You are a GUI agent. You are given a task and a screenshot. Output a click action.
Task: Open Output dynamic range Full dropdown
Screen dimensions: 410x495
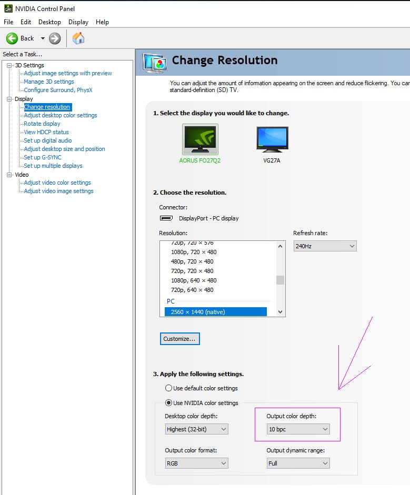[x=298, y=463]
